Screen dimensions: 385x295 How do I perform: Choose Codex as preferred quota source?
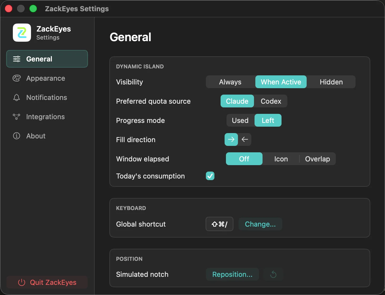point(271,101)
